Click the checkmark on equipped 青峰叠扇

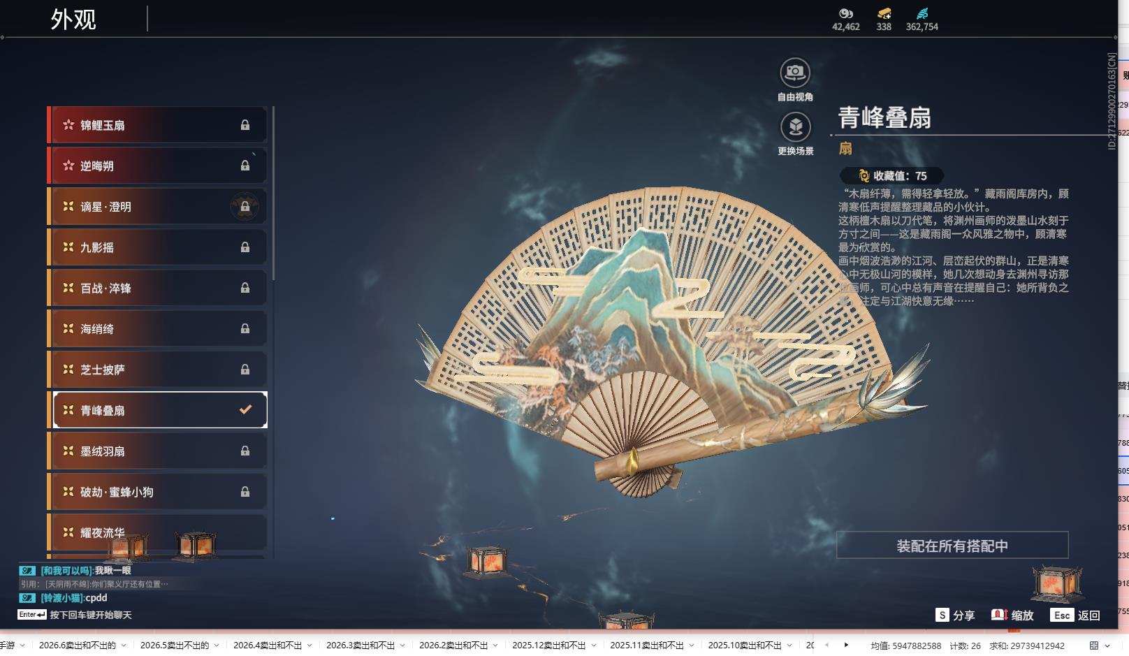click(245, 410)
